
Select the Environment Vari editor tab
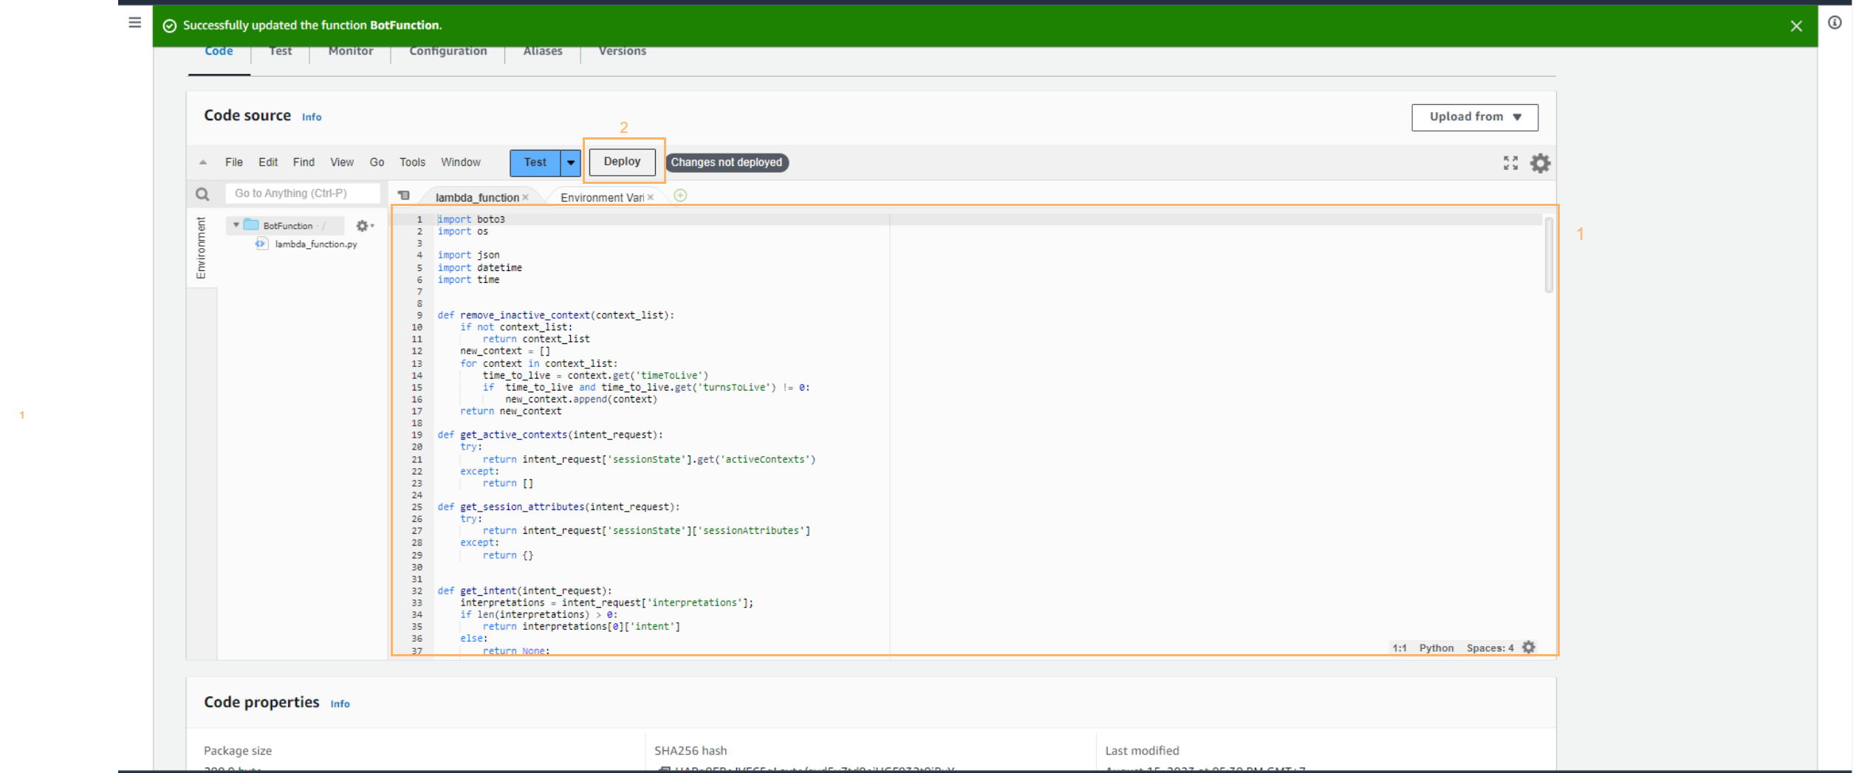coord(602,198)
